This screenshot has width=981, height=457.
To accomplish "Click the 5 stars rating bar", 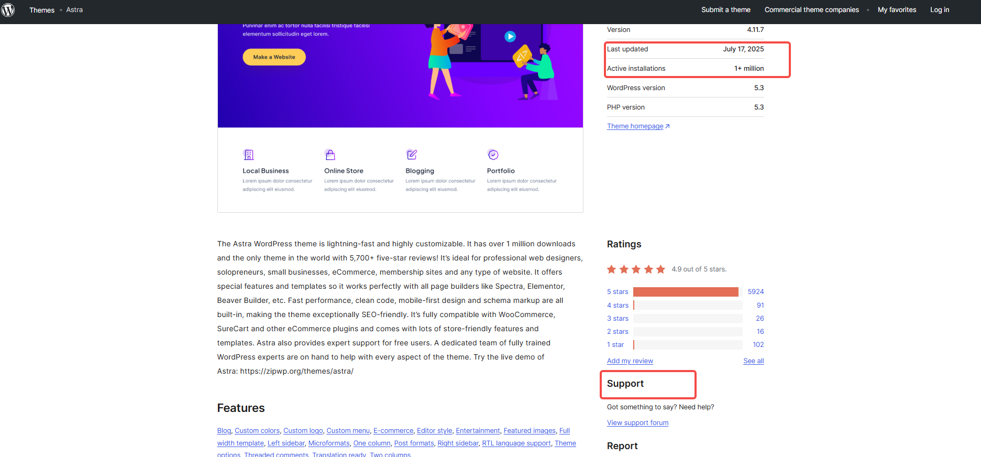I will point(688,292).
